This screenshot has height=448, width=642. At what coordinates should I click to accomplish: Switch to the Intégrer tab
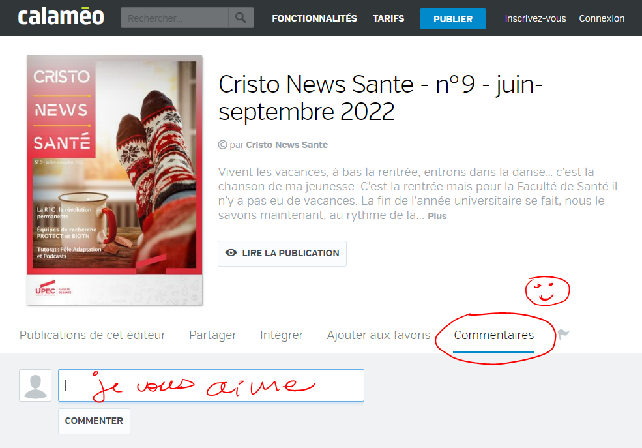[282, 335]
